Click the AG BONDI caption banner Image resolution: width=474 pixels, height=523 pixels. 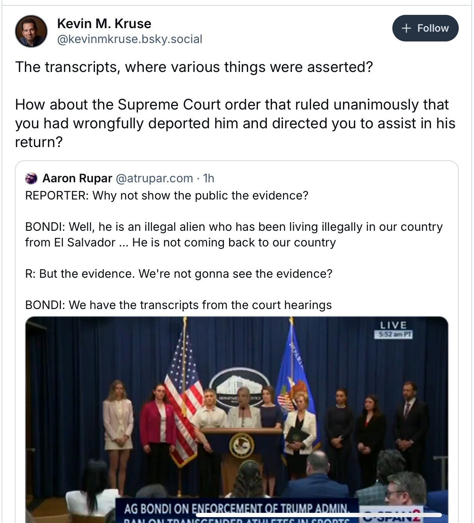[x=236, y=510]
